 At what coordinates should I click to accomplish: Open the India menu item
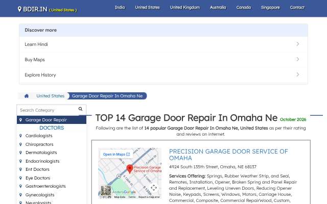pos(120,8)
